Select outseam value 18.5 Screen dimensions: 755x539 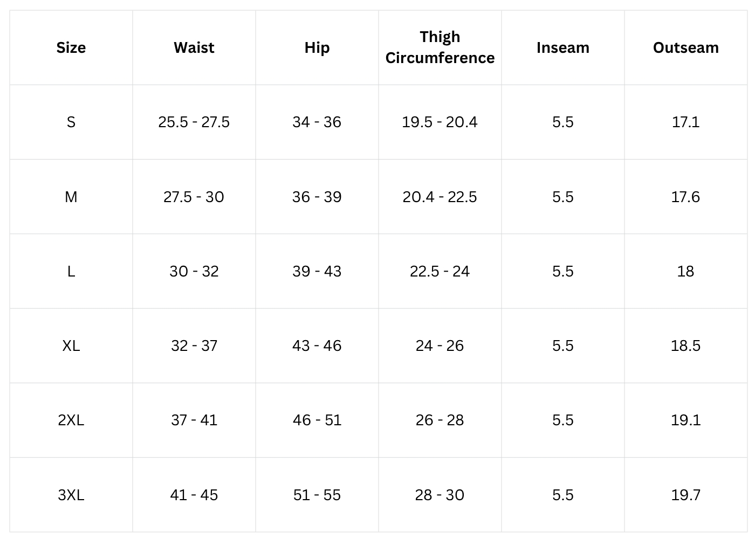click(686, 345)
